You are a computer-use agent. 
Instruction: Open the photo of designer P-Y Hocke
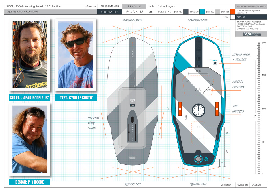(x=30, y=139)
